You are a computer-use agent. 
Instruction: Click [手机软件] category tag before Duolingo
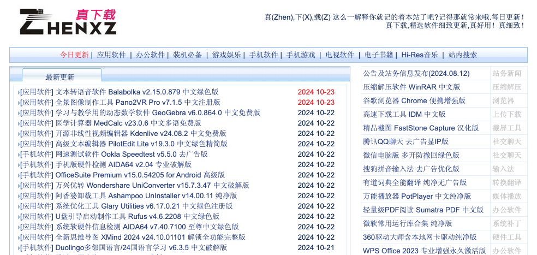[37, 247]
